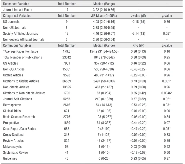Click 'Citations to Non-citable Articles' label
The width and height of the screenshot is (185, 164).
tap(24, 93)
